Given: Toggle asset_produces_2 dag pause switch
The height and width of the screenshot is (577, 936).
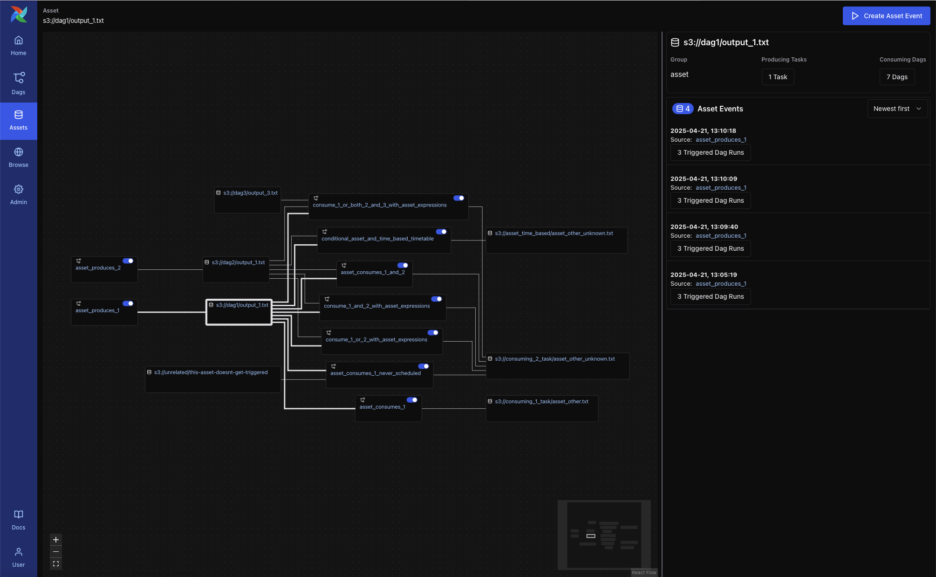Looking at the screenshot, I should (128, 261).
